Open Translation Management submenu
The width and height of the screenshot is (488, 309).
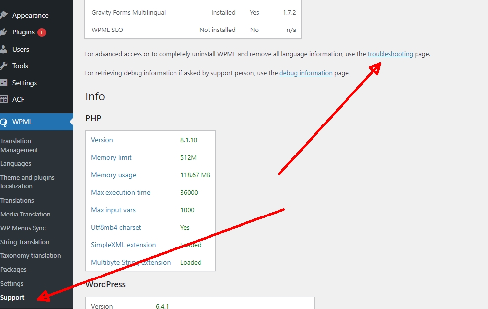[19, 145]
